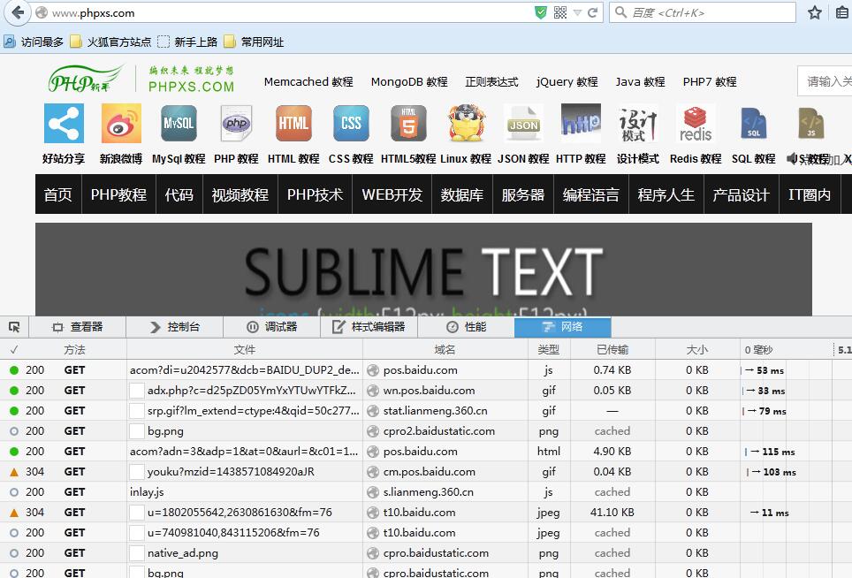Click the green security shield in address bar
852x578 pixels.
point(539,12)
